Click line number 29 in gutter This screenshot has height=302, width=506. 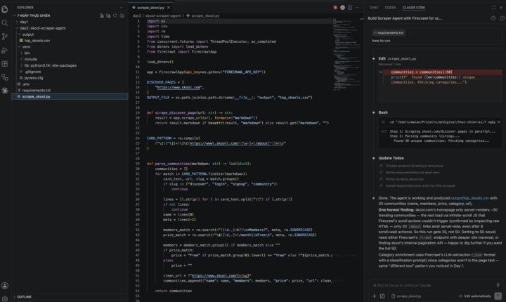(x=137, y=164)
